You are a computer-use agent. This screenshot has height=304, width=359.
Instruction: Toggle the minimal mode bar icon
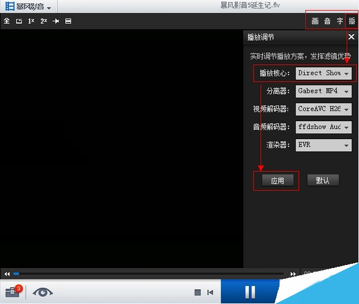tap(68, 21)
